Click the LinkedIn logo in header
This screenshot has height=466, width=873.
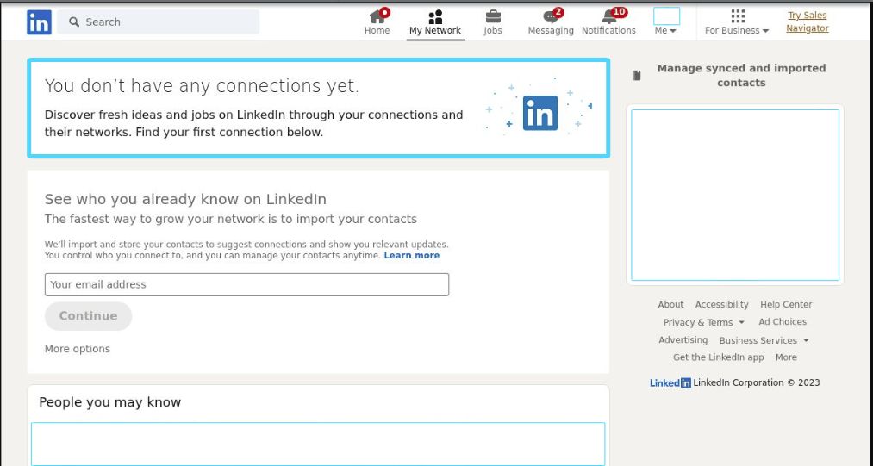pyautogui.click(x=39, y=22)
